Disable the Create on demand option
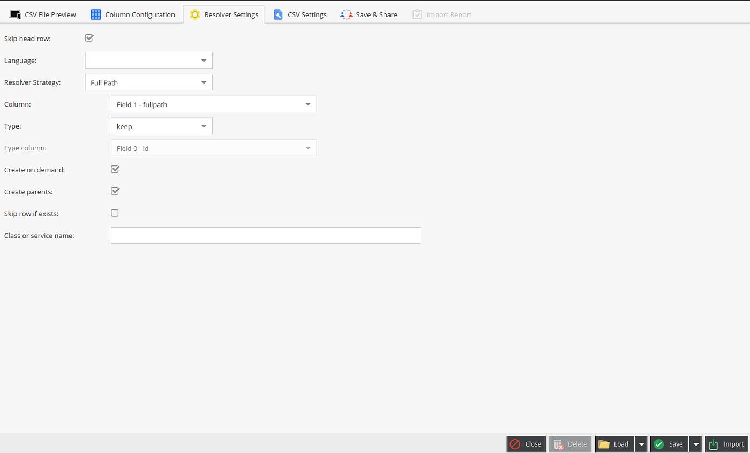Image resolution: width=750 pixels, height=453 pixels. (x=115, y=169)
